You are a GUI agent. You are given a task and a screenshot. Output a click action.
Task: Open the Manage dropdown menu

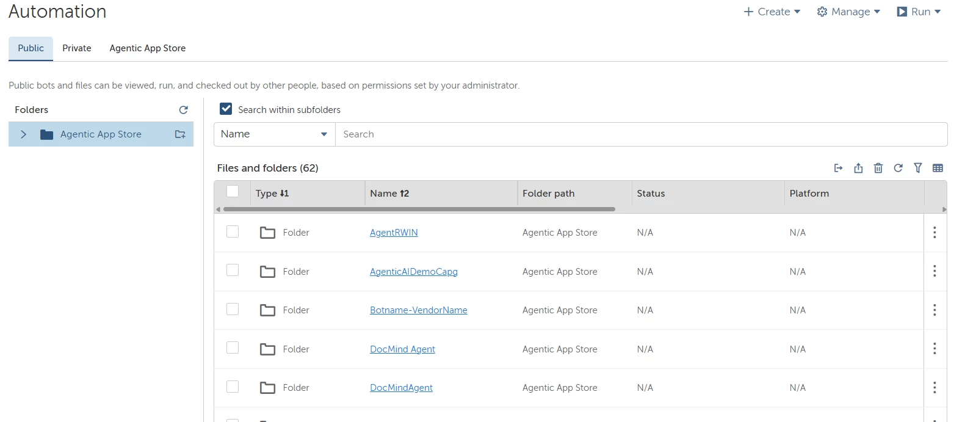(x=848, y=12)
